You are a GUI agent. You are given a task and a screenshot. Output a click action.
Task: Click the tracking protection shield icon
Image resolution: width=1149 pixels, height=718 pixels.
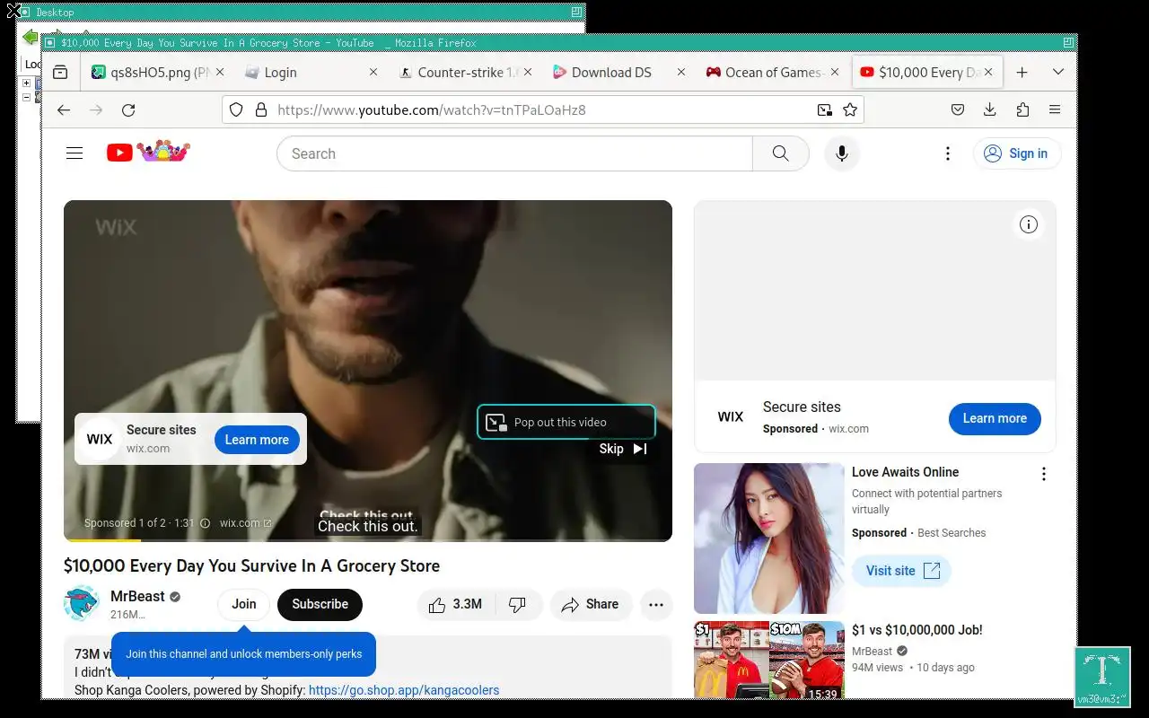pos(236,109)
